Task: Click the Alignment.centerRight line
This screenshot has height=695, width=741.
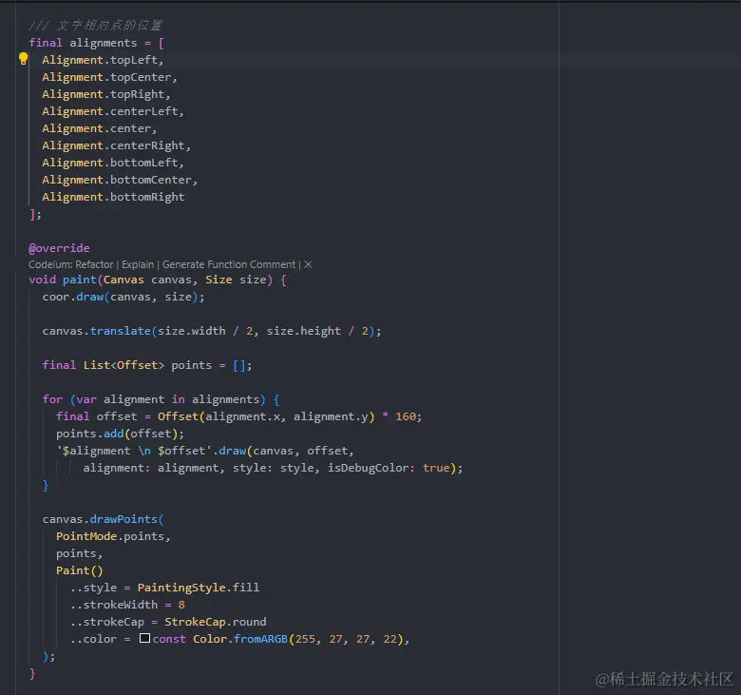Action: [x=116, y=145]
